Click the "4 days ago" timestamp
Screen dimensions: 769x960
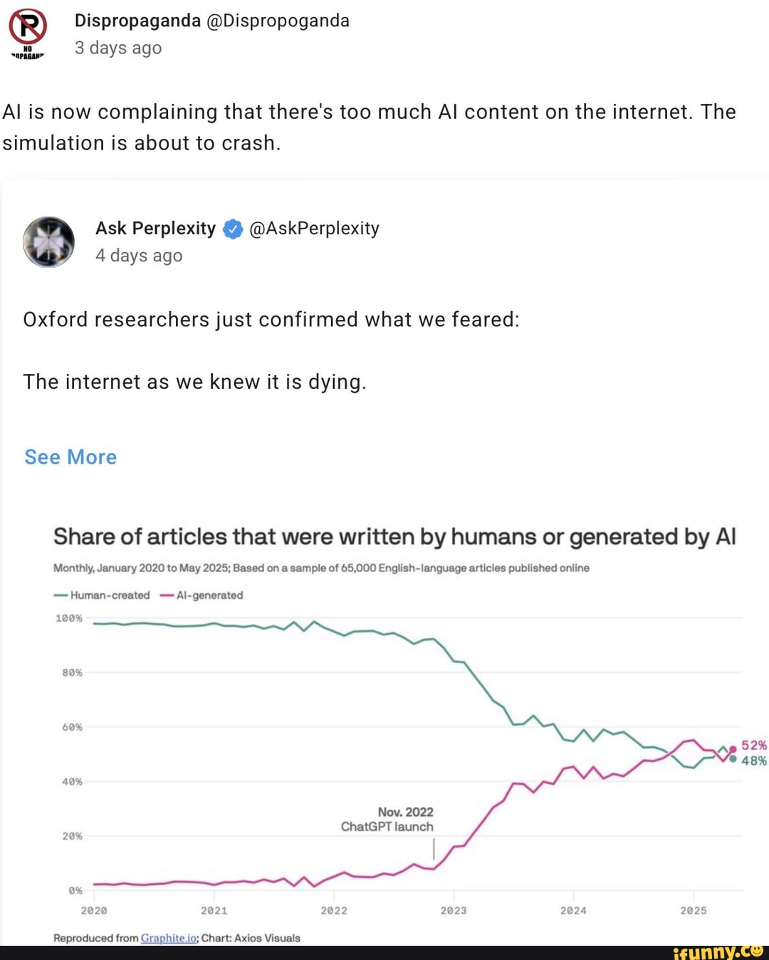click(139, 256)
